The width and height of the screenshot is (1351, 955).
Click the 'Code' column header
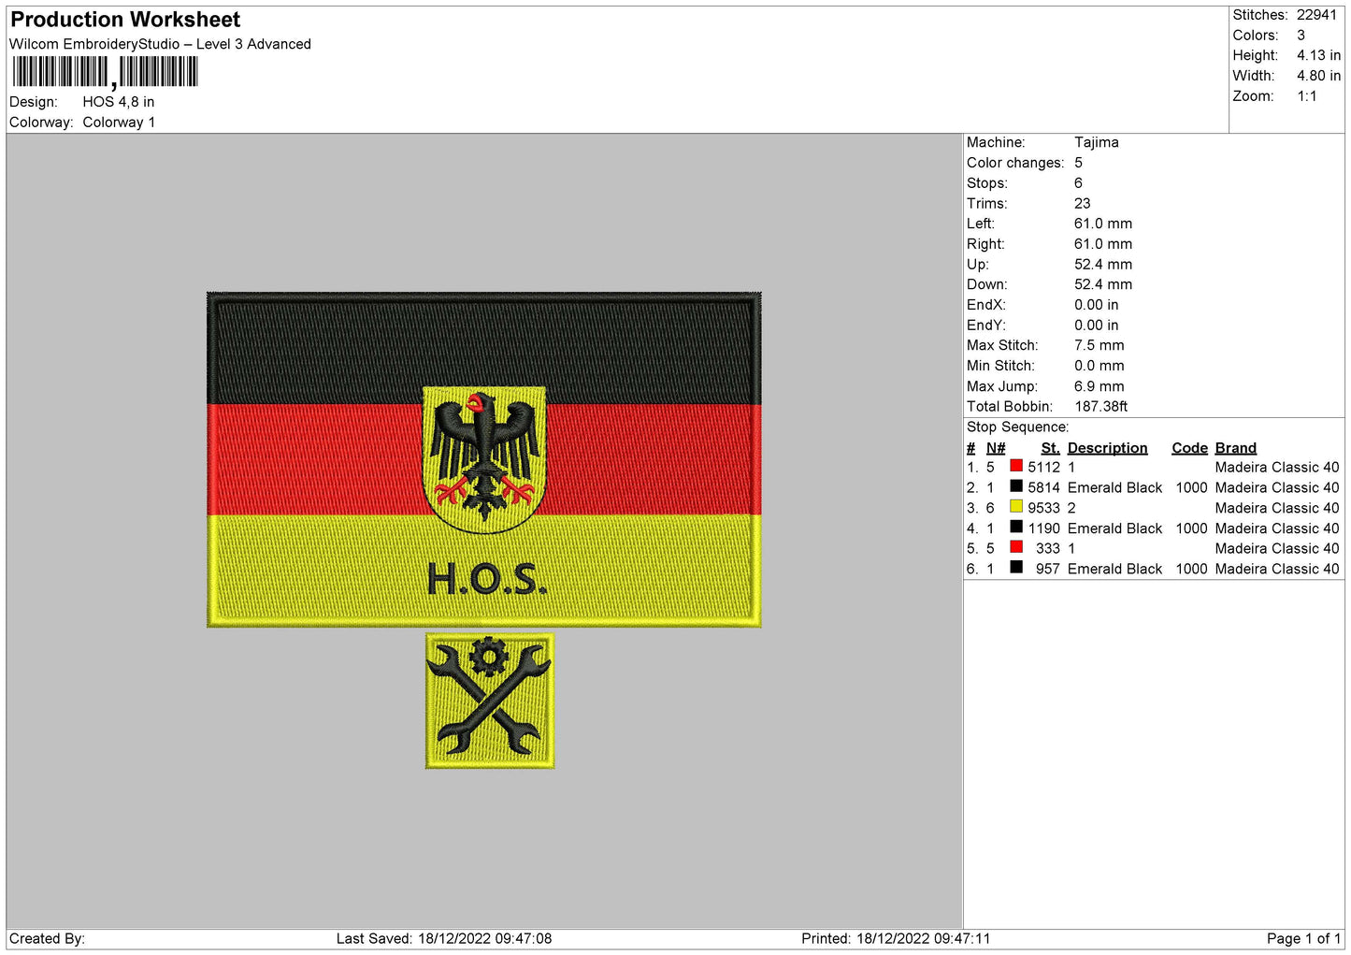click(1189, 448)
